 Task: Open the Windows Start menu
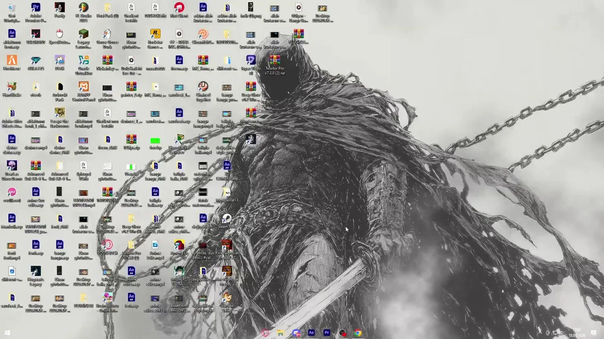tap(8, 333)
